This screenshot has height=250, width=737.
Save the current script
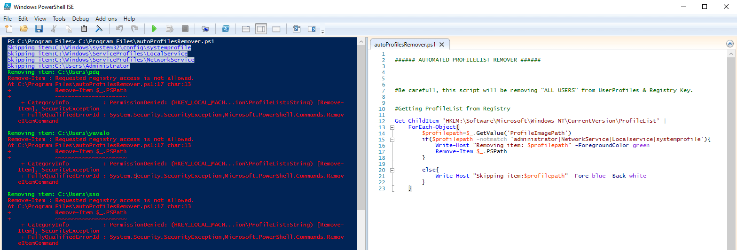pos(39,29)
